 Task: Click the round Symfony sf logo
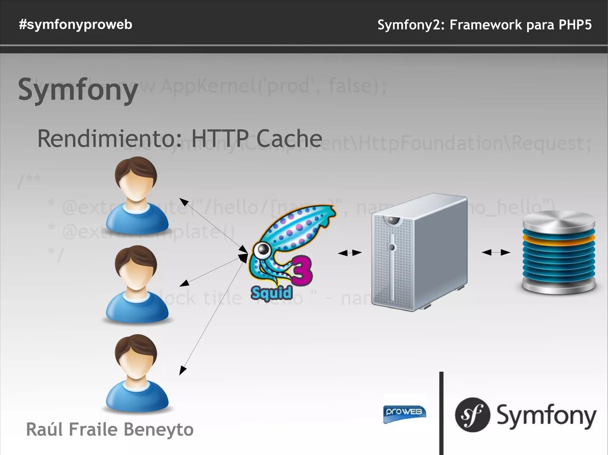[472, 415]
